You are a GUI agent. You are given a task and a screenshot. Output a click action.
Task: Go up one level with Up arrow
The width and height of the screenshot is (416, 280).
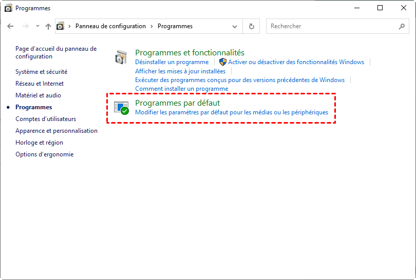pyautogui.click(x=48, y=26)
